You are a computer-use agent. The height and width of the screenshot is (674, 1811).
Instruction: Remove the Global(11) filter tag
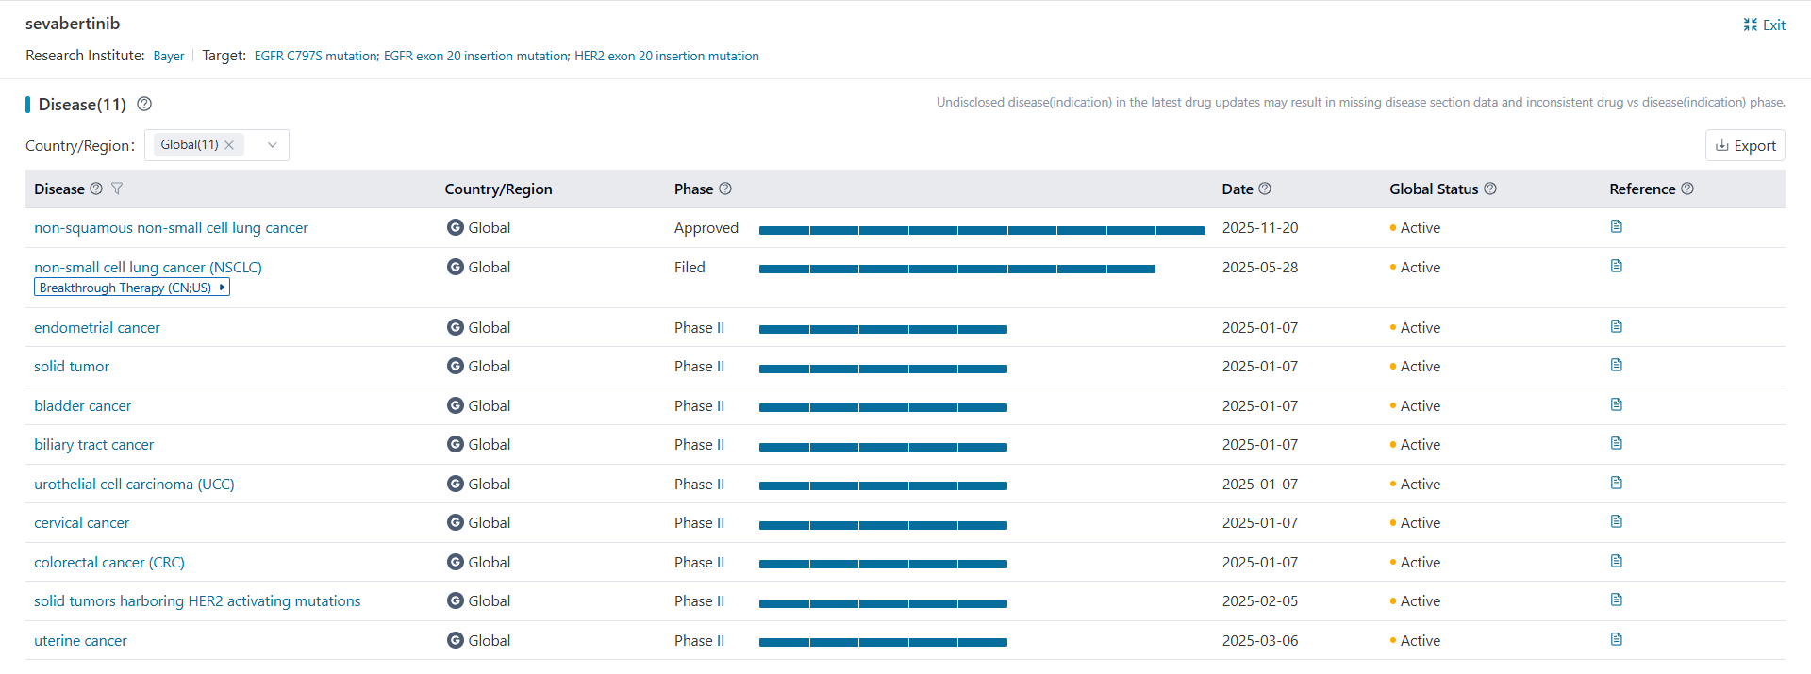[229, 145]
